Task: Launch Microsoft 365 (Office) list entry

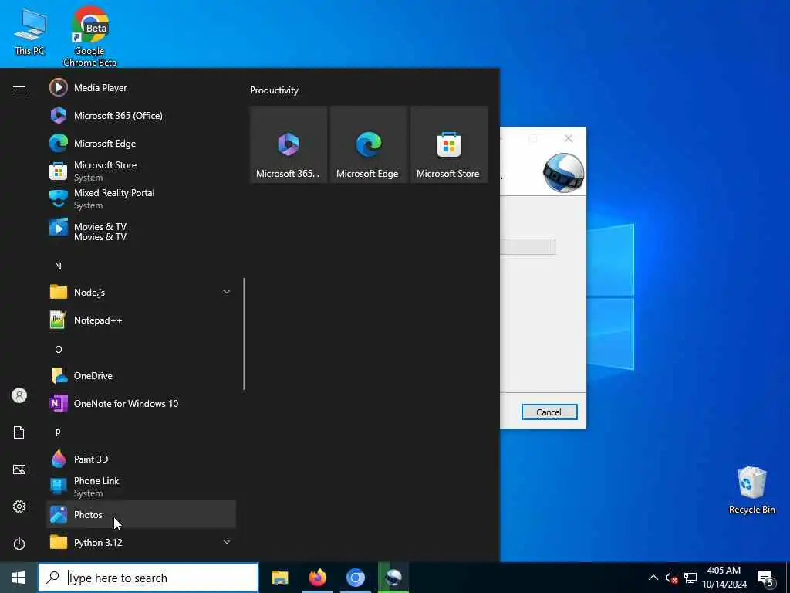Action: [x=140, y=116]
